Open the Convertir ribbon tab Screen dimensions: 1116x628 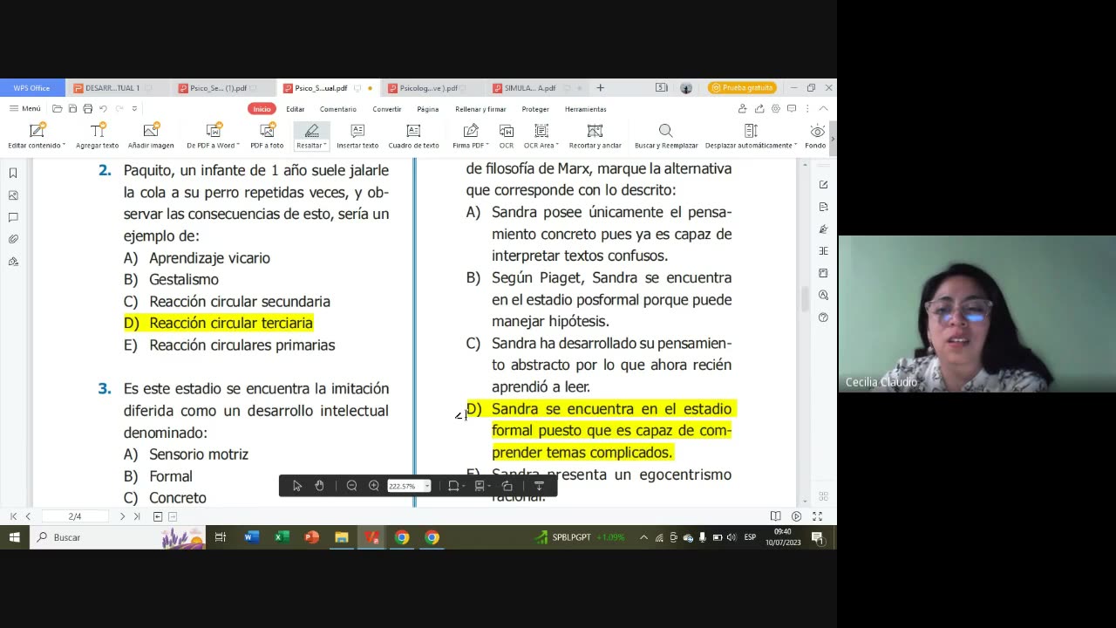pyautogui.click(x=387, y=109)
